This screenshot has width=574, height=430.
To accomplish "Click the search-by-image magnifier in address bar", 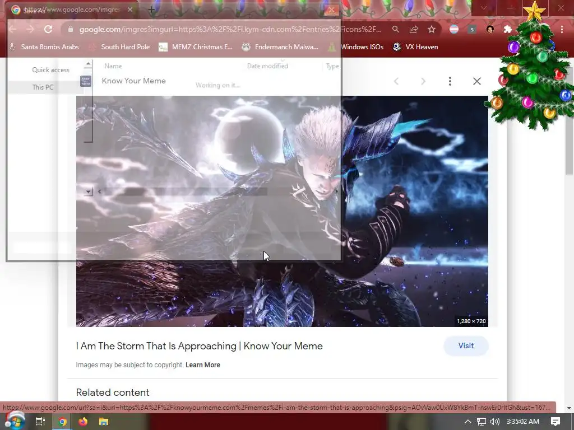I will [x=395, y=29].
